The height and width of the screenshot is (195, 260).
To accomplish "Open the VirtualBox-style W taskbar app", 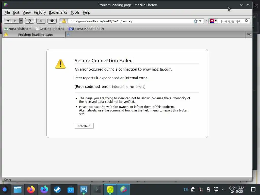I will tap(84, 189).
